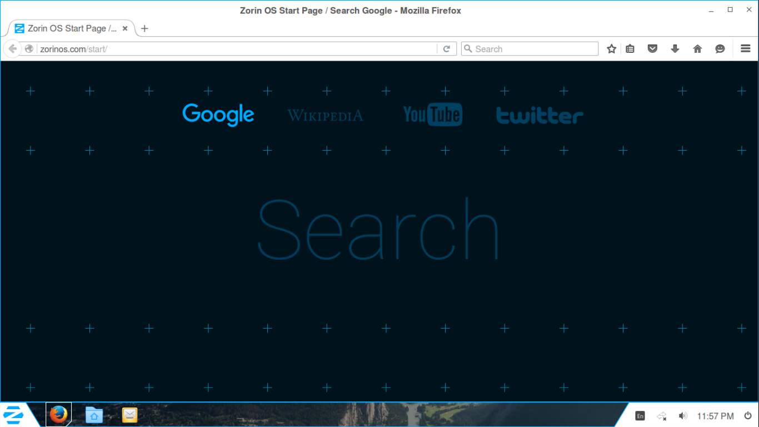Go back with the browser back arrow
The image size is (759, 427).
tap(12, 49)
